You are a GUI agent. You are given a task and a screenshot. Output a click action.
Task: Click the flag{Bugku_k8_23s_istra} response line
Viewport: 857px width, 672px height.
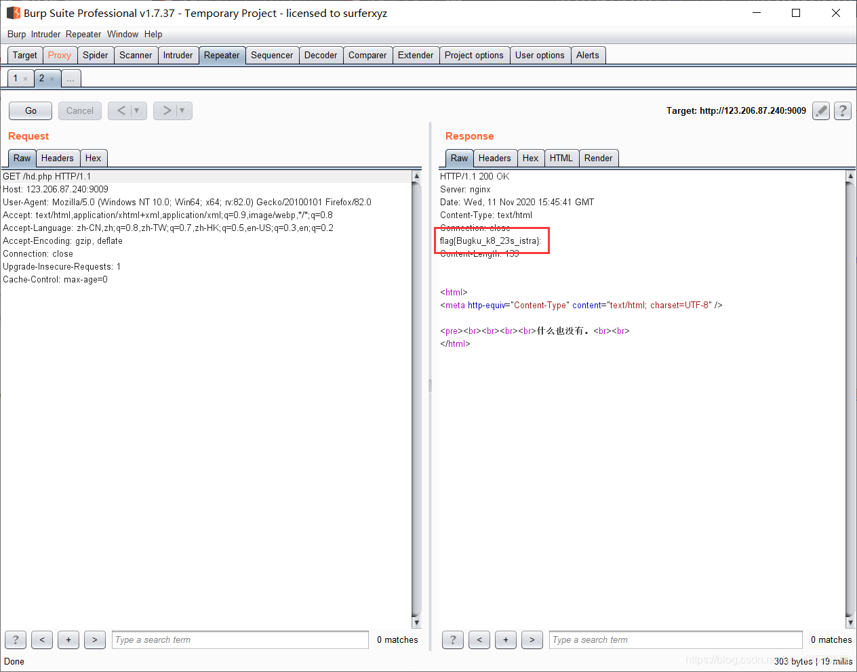click(x=491, y=240)
